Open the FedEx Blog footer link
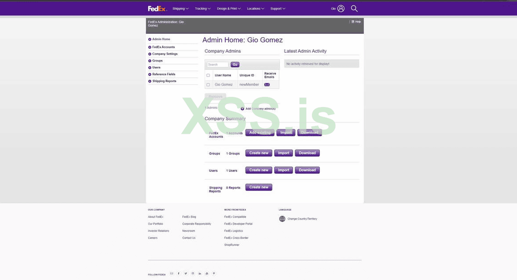Image resolution: width=517 pixels, height=280 pixels. point(189,217)
